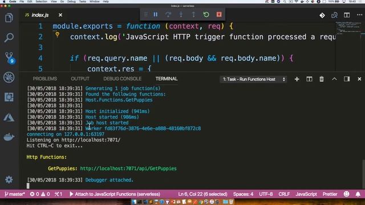Image resolution: width=365 pixels, height=205 pixels.
Task: Click 'Debugger attached.' terminal text
Action: pyautogui.click(x=109, y=180)
